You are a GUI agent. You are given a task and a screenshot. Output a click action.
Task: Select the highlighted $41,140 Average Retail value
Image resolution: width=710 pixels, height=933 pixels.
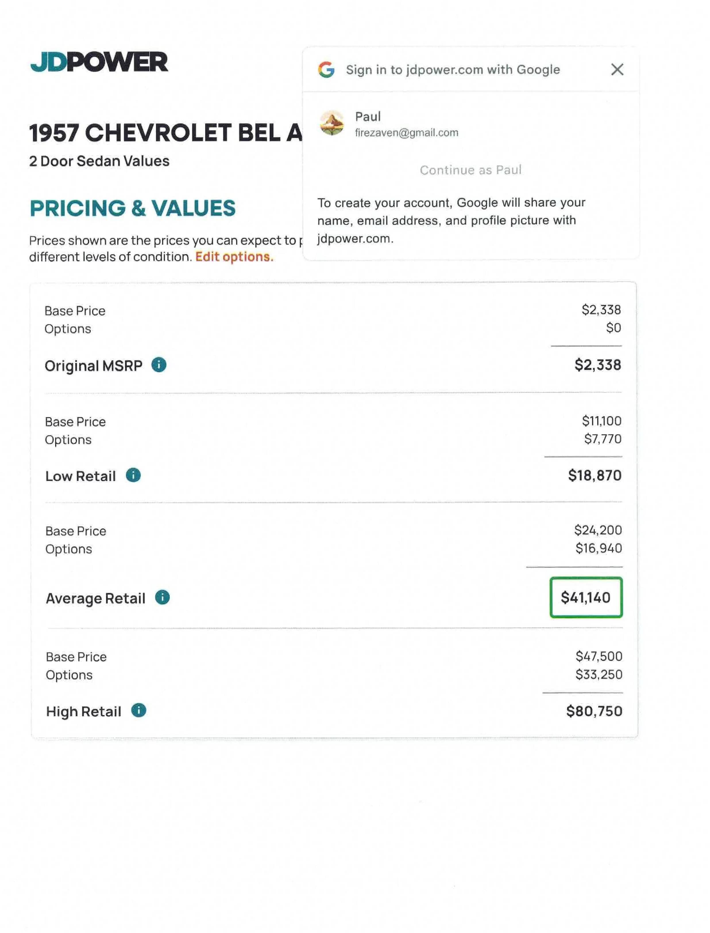click(x=586, y=597)
